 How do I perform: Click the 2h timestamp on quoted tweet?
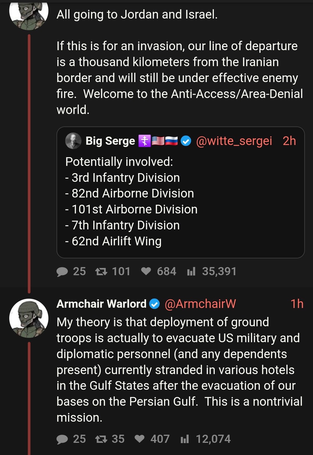289,141
